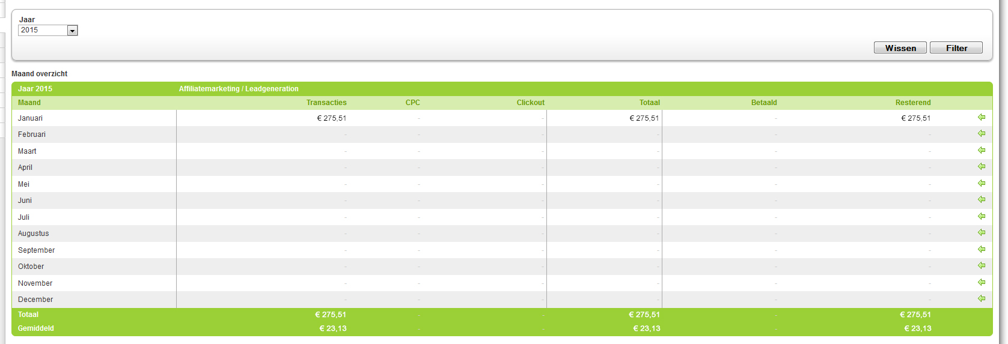Open the green arrow icon for Augustus

tap(982, 232)
